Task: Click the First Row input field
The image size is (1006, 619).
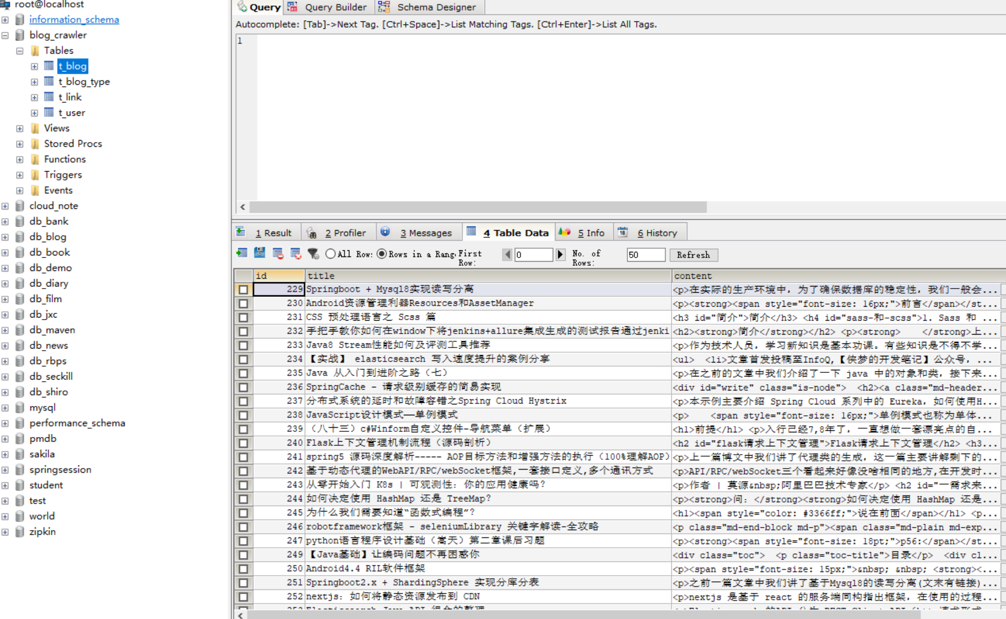Action: (534, 254)
